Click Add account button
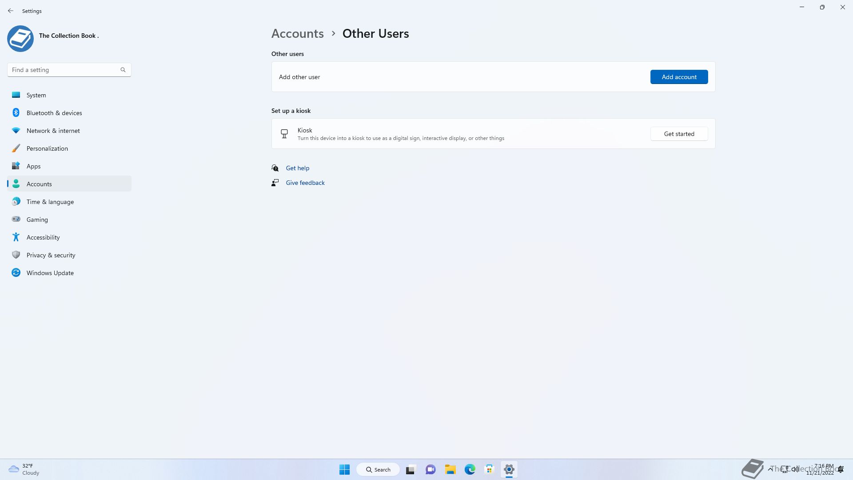 (679, 77)
